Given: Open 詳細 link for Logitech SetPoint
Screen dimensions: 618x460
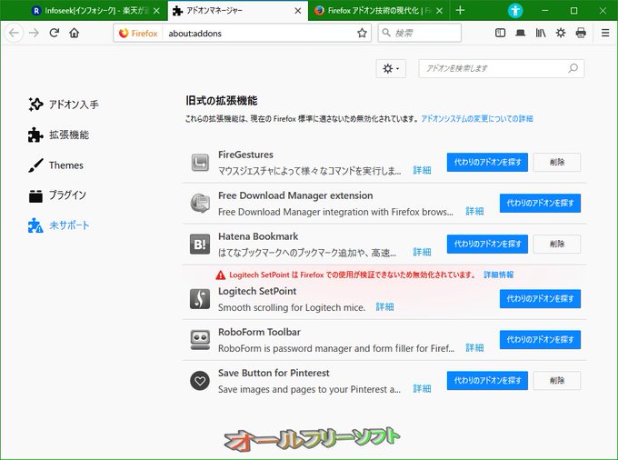Looking at the screenshot, I should click(x=384, y=307).
